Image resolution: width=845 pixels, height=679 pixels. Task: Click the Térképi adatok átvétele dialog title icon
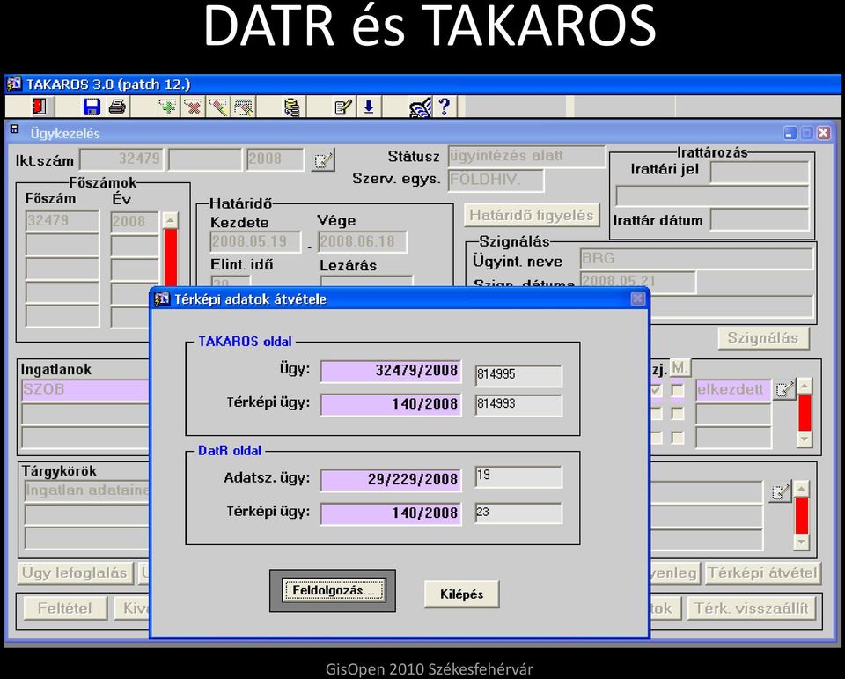coord(161,299)
